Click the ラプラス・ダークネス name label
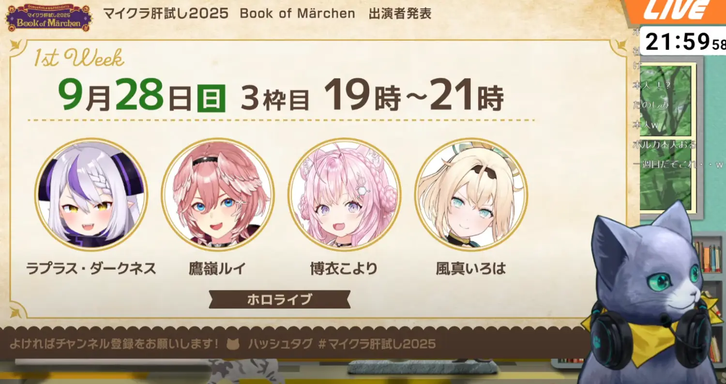726x384 pixels. pos(91,268)
